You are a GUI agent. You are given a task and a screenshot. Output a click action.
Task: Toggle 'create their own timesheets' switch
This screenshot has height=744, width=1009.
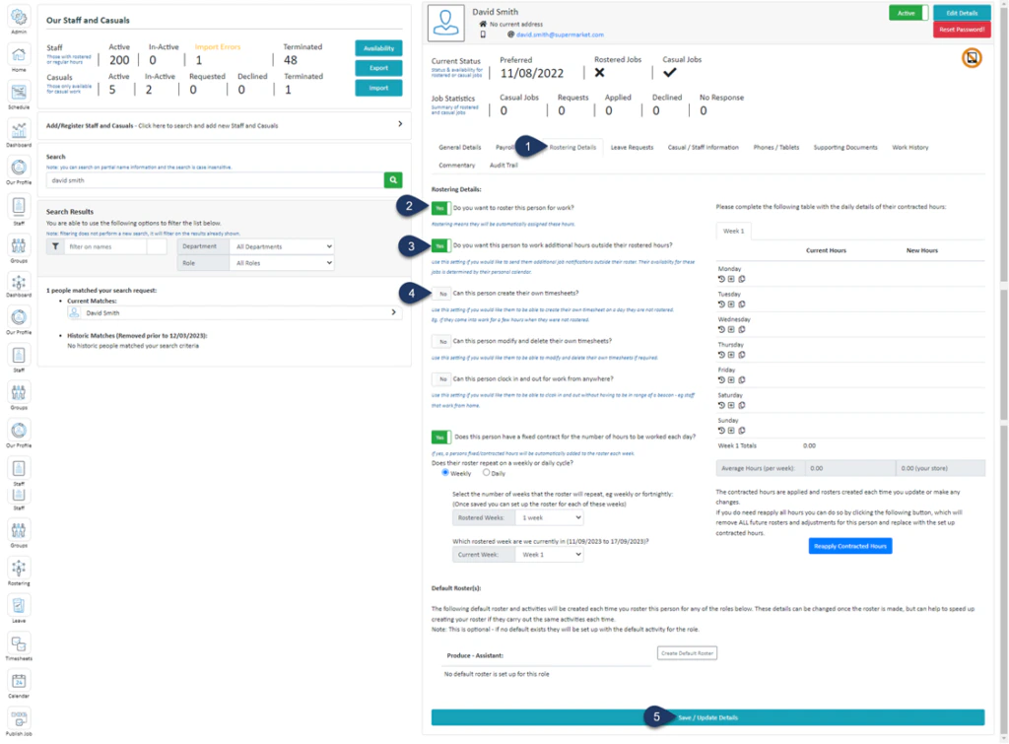click(x=440, y=294)
